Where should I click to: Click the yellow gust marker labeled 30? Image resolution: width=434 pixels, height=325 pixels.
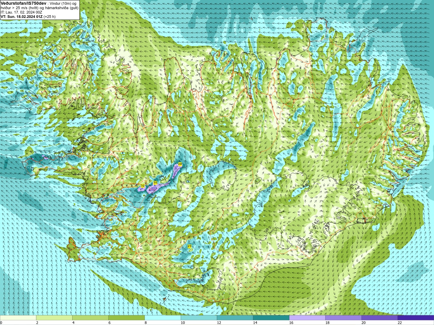155,182
